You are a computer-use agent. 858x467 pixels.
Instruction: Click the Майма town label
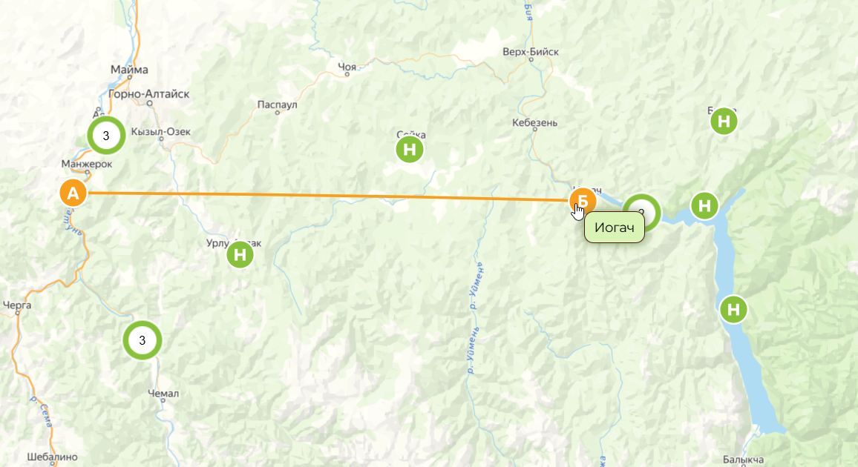pos(129,70)
